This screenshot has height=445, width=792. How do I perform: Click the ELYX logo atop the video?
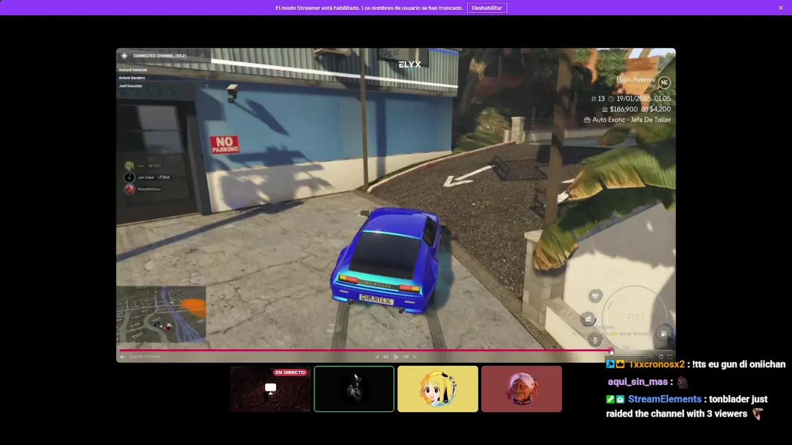[410, 64]
